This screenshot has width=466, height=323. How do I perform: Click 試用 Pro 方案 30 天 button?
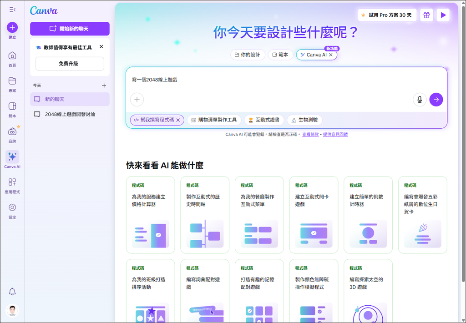[387, 15]
